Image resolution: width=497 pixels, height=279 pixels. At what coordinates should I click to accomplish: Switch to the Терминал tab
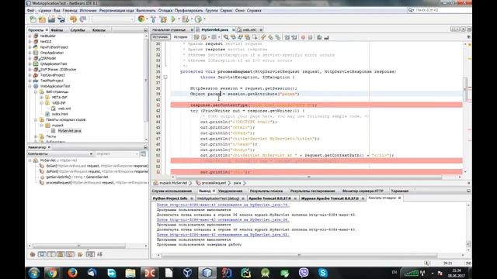(x=400, y=191)
